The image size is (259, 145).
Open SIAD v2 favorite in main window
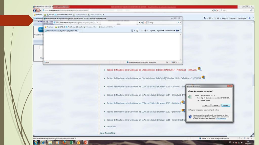tap(50, 15)
